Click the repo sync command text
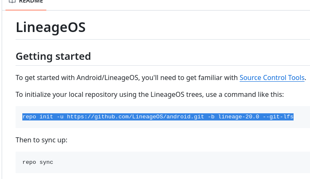Screen dimensions: 310x179 (38, 162)
